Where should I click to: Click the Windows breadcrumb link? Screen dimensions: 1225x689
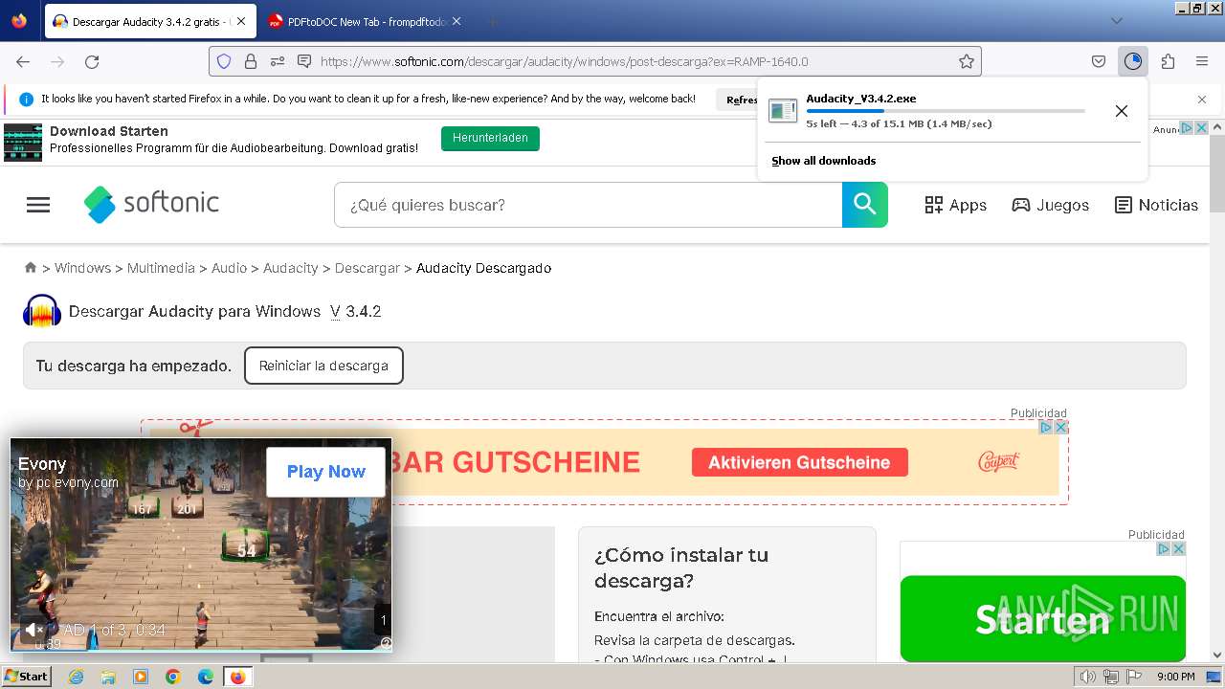(82, 268)
